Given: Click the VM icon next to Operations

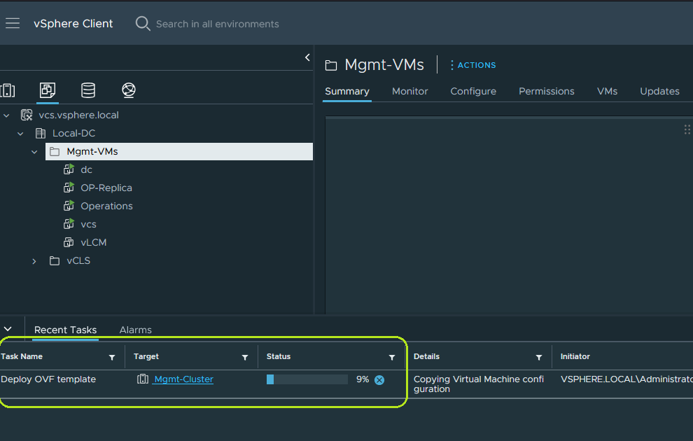Looking at the screenshot, I should tap(69, 206).
